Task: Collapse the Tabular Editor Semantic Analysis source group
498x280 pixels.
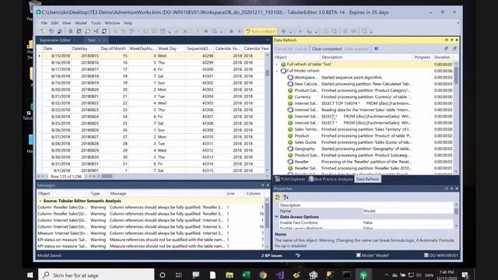Action: pyautogui.click(x=40, y=201)
